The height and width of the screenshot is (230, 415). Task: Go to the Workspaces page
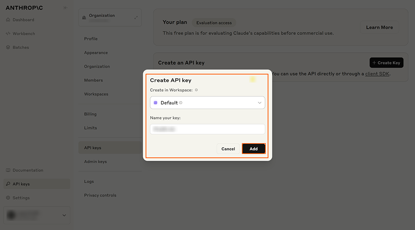[x=96, y=94]
